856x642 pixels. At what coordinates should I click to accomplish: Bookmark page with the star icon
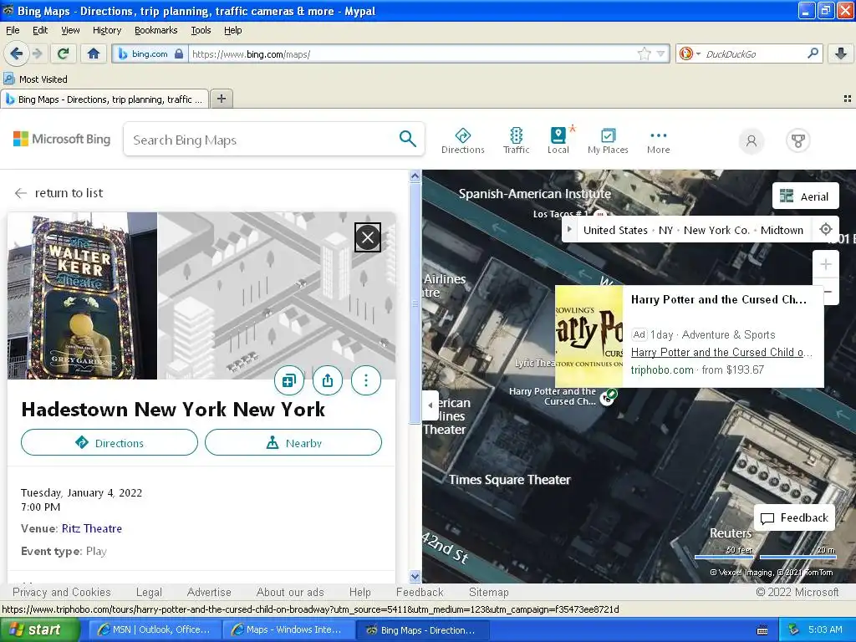coord(645,53)
